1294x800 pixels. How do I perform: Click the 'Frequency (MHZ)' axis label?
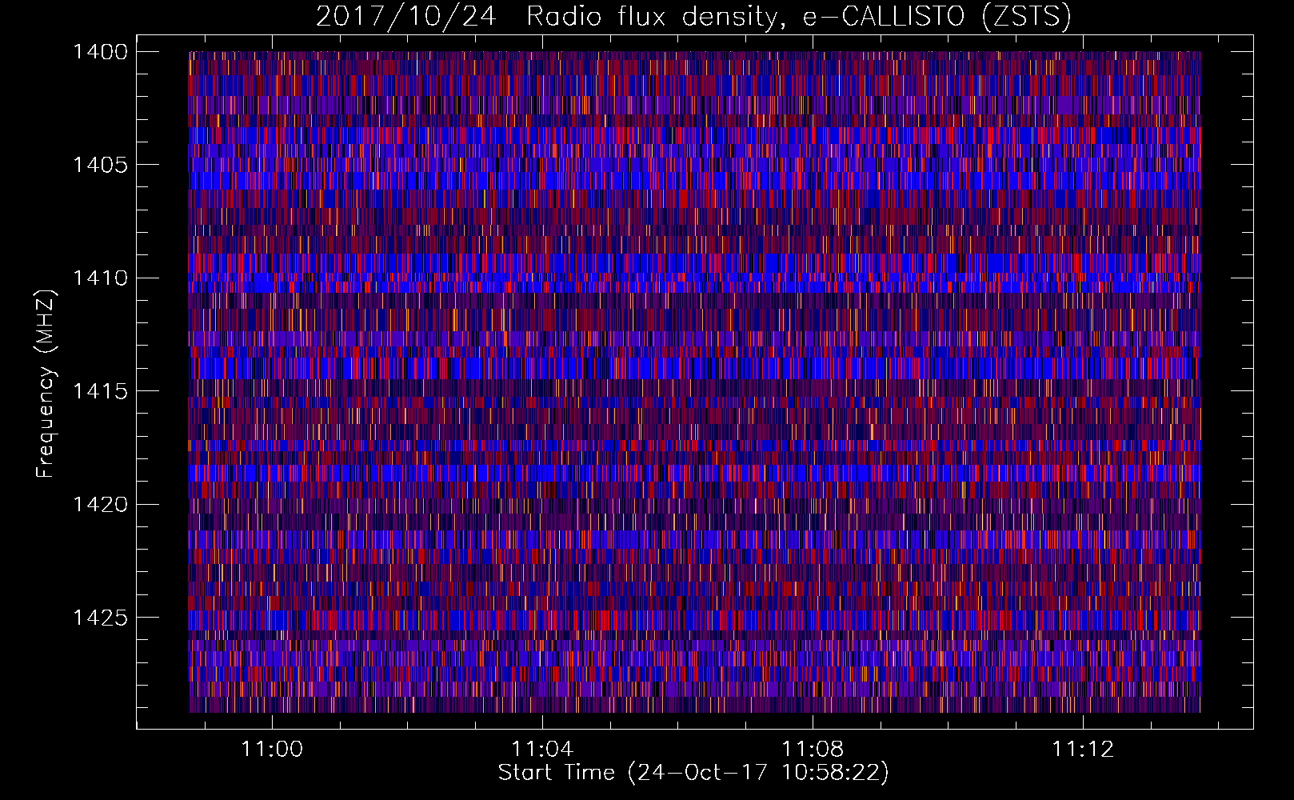[x=46, y=384]
